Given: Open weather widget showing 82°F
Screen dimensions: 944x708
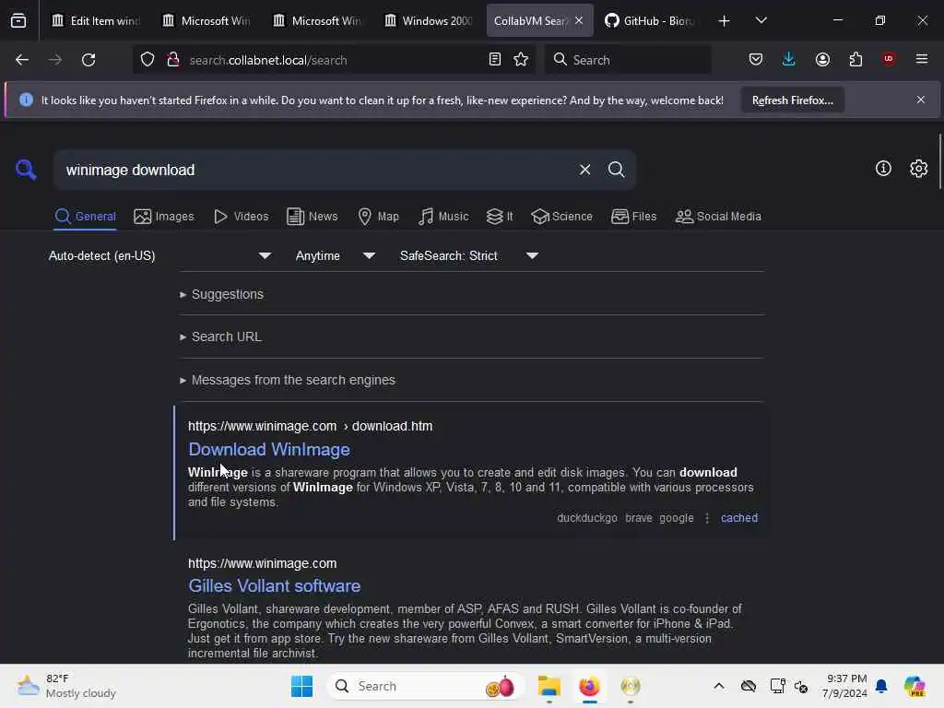Looking at the screenshot, I should coord(66,686).
